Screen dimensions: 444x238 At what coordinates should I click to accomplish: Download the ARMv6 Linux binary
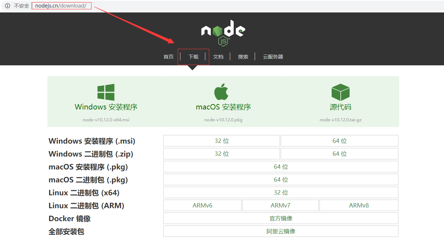click(x=202, y=205)
